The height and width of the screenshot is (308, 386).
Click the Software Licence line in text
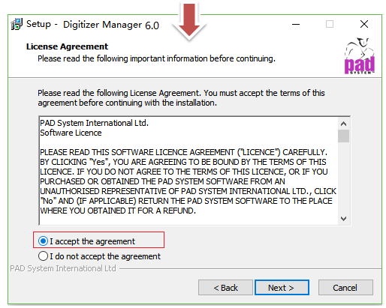point(71,133)
